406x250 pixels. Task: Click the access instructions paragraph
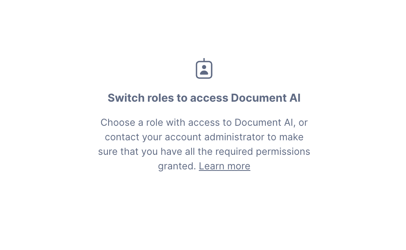click(204, 144)
